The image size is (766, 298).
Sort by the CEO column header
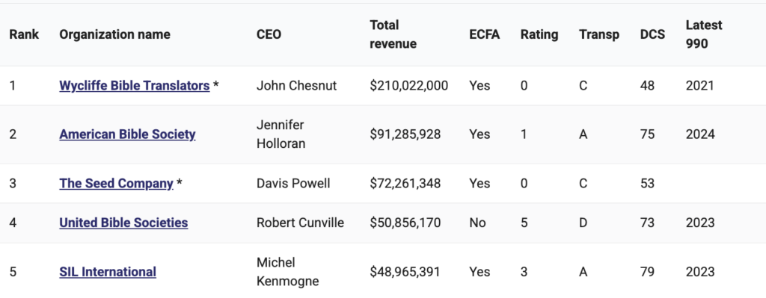[x=269, y=34]
